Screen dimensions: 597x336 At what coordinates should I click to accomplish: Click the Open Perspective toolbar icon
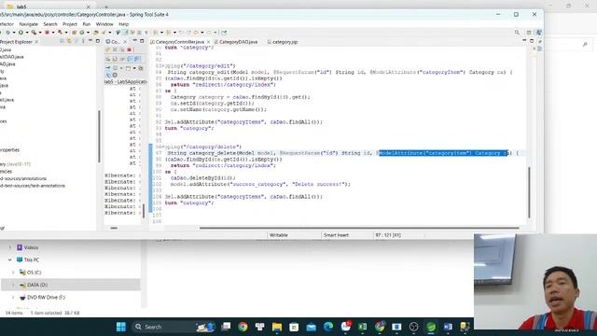tap(529, 33)
